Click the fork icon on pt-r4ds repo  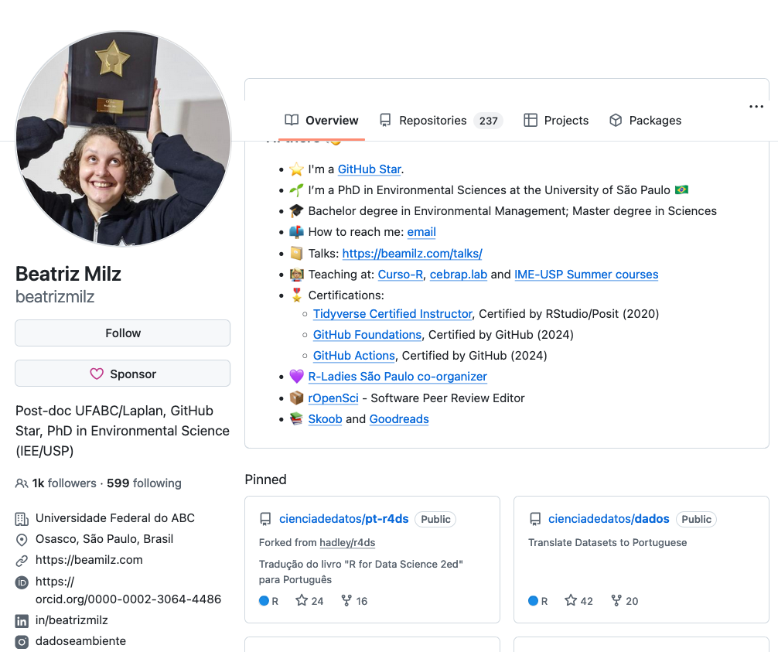(x=346, y=600)
